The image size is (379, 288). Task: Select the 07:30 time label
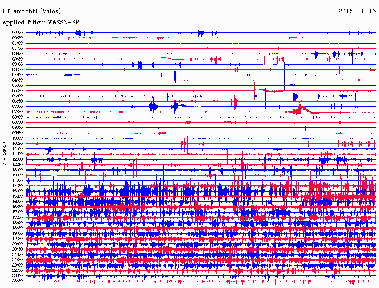(17, 112)
